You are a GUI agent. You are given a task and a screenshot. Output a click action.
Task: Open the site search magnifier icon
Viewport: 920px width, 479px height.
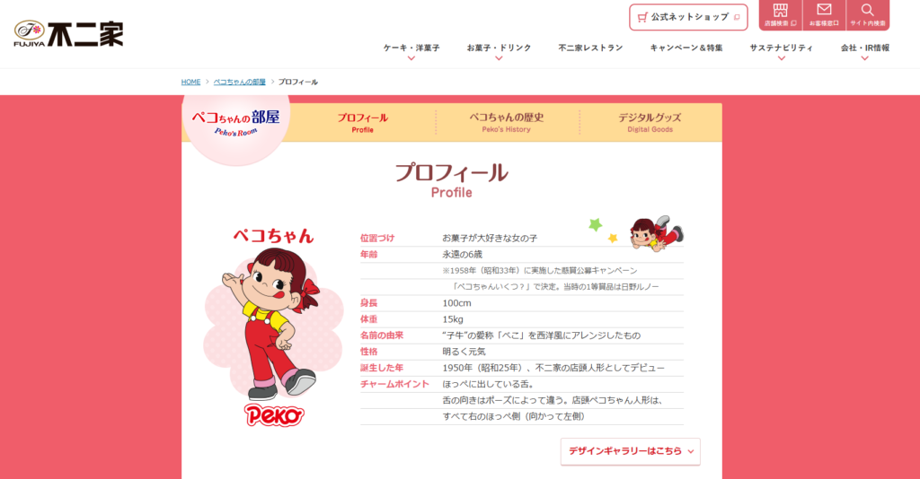867,14
